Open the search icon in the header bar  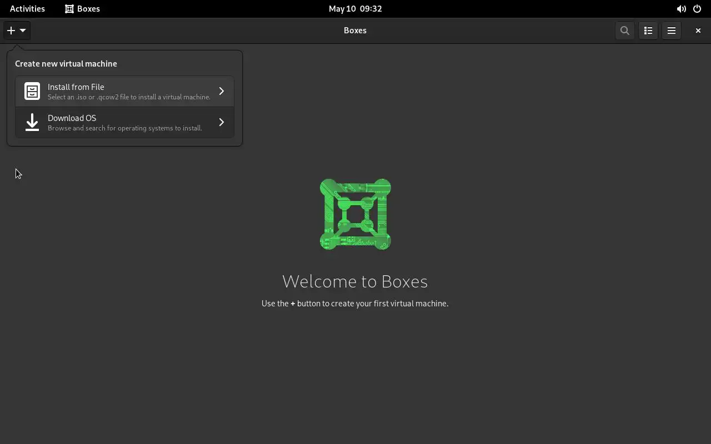click(625, 31)
